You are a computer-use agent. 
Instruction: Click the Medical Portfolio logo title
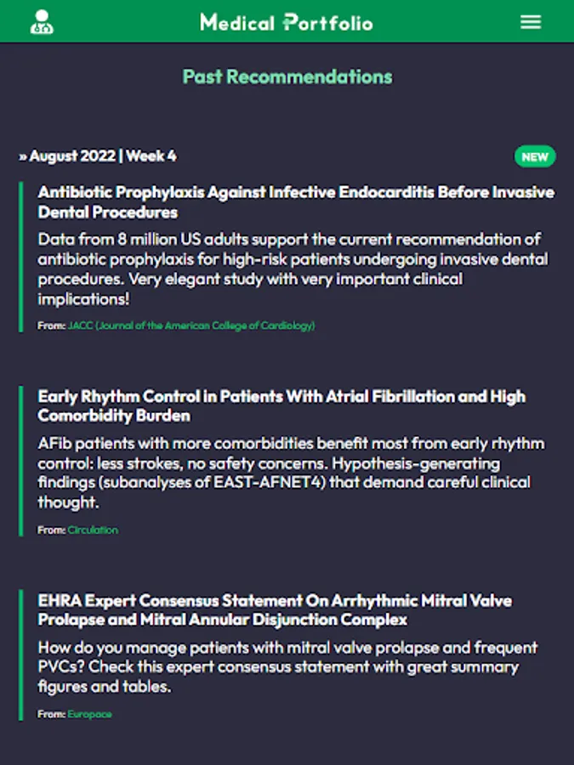[287, 22]
